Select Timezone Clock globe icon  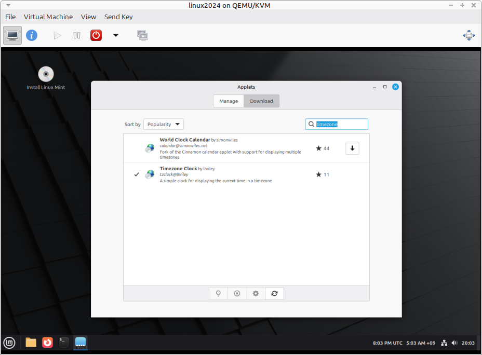tap(150, 174)
